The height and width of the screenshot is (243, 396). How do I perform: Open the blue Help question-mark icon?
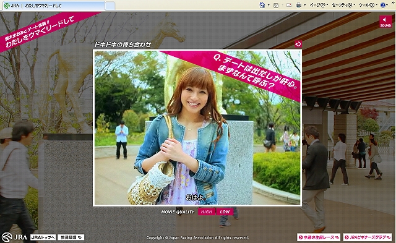(x=383, y=5)
